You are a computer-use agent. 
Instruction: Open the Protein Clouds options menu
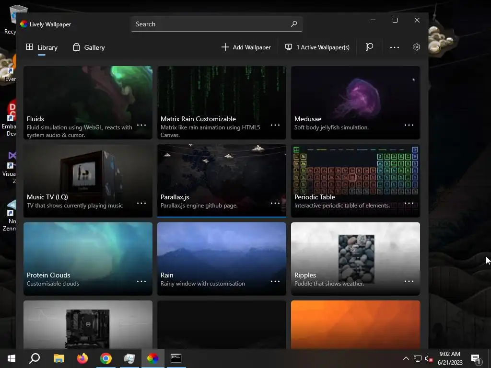141,281
